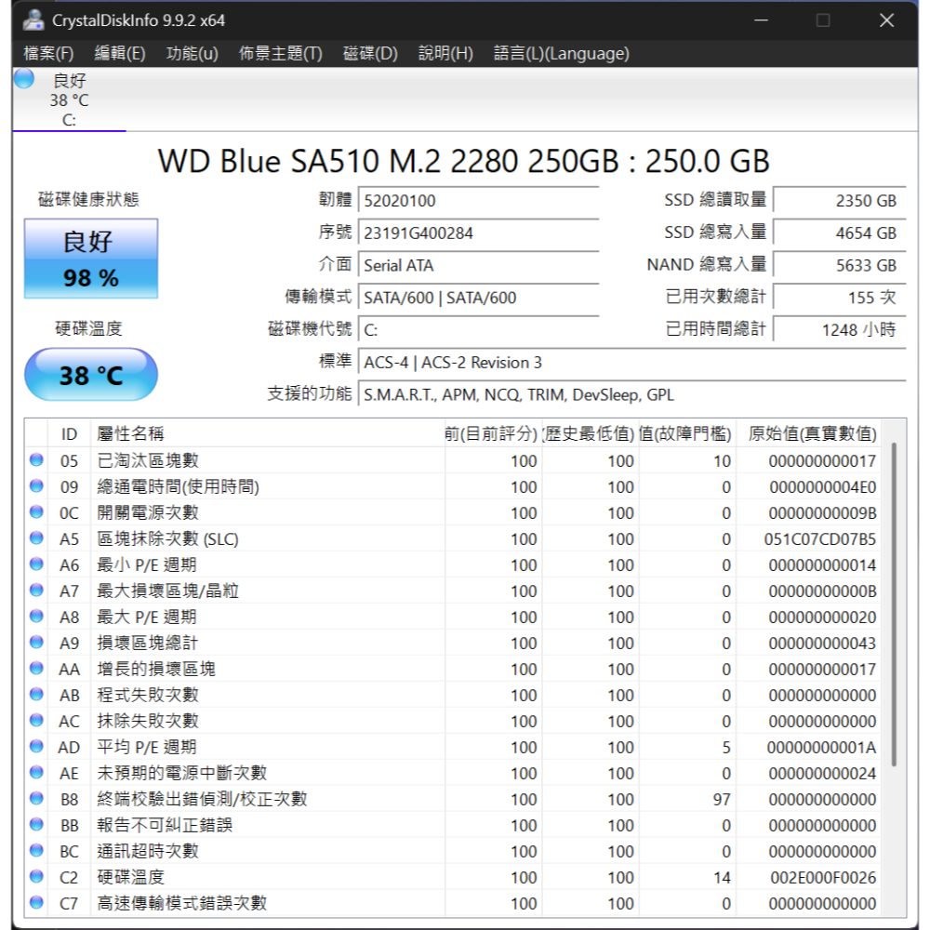Click status orb for attribute C2 硬碟溫度
Viewport: 930px width, 930px height.
pyautogui.click(x=36, y=877)
